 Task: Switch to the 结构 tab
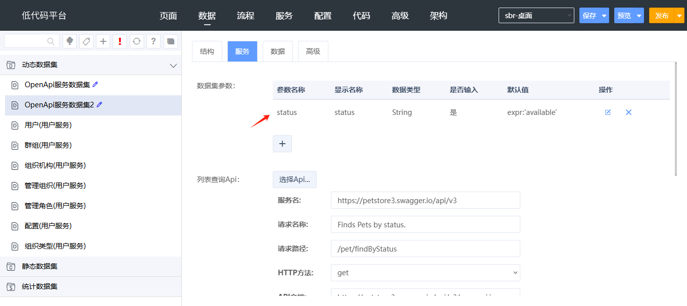(x=207, y=51)
